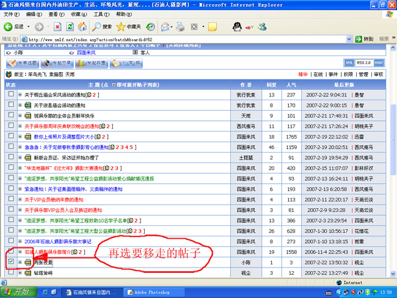Click 发表话题 post topic button
This screenshot has width=397, height=298.
pyautogui.click(x=23, y=63)
